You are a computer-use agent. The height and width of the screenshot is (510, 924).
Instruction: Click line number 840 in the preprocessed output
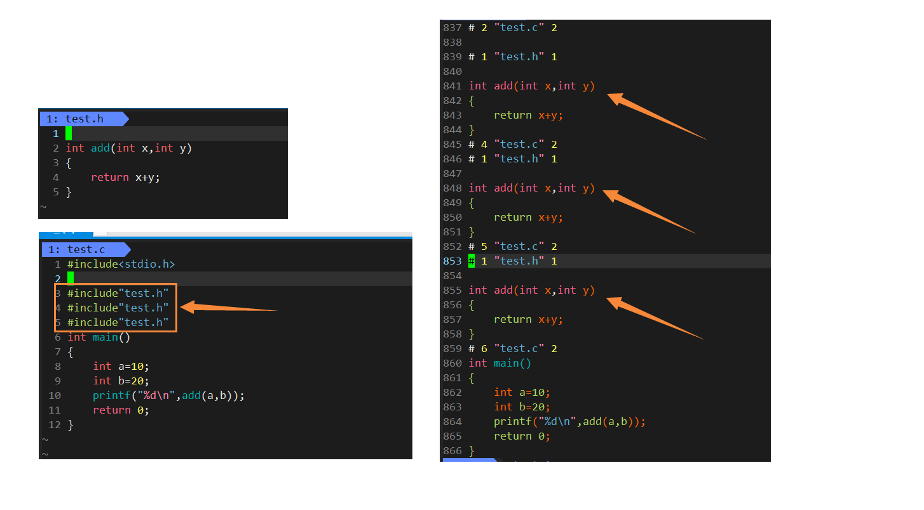pos(452,71)
